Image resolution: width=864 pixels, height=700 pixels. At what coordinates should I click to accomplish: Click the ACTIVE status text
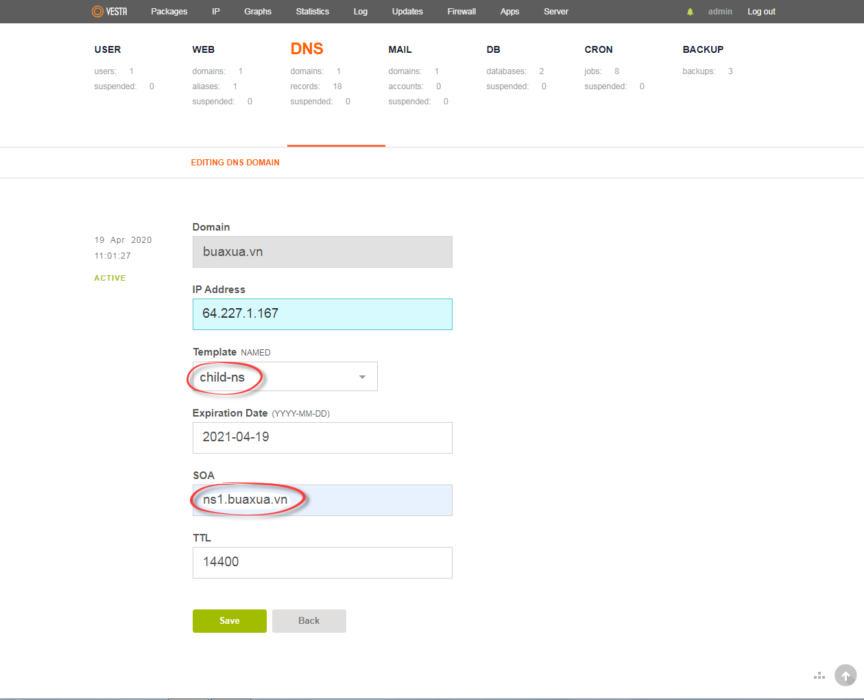110,278
